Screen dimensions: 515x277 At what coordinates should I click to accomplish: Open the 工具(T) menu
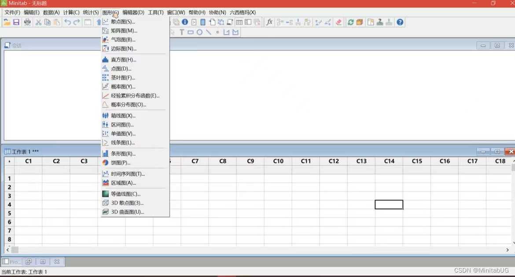(x=156, y=12)
